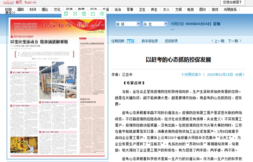Go to 首页 link
The image size is (253, 162).
(x=19, y=2)
